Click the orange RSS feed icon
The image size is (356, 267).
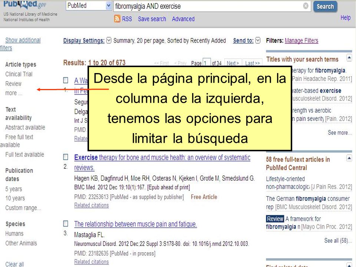(x=117, y=19)
